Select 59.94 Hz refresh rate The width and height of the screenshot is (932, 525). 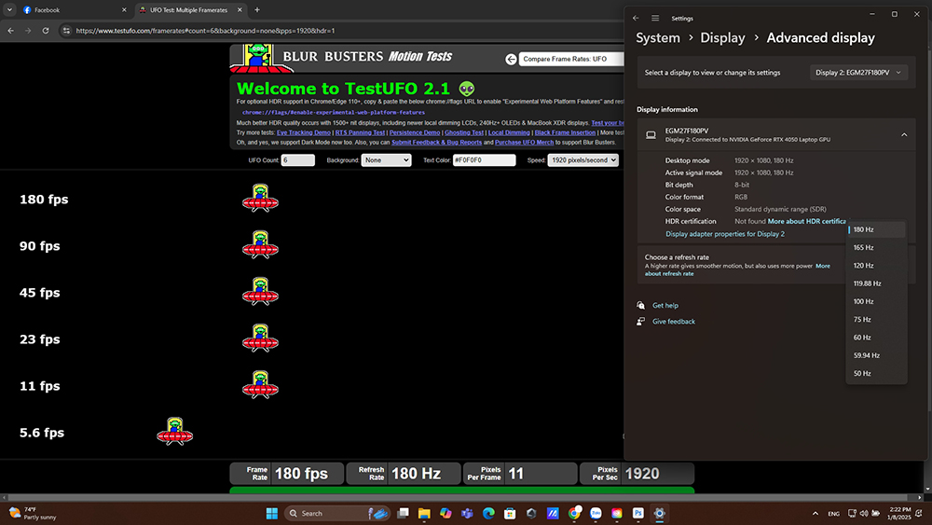[876, 355]
